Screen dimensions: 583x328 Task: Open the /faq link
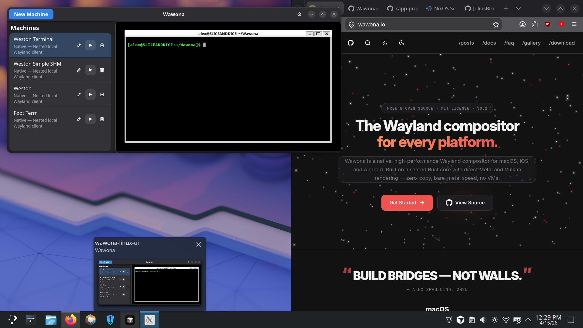[x=509, y=43]
